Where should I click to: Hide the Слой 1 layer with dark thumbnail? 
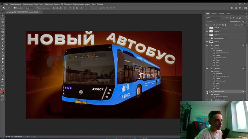tap(207, 42)
